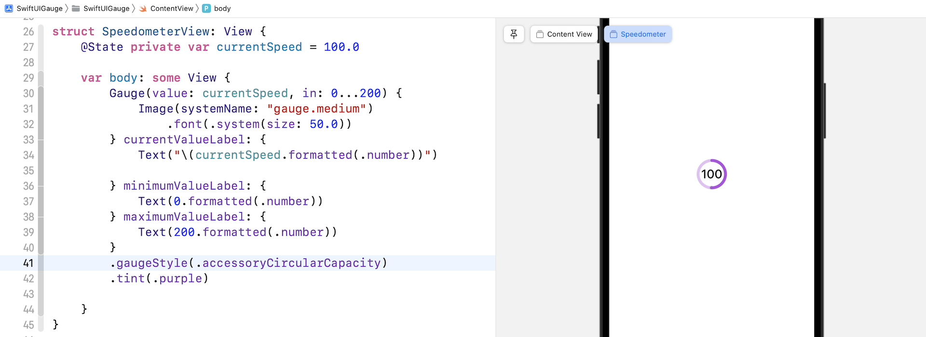Place cursor on the 100.0 value
This screenshot has width=926, height=337.
pos(341,47)
